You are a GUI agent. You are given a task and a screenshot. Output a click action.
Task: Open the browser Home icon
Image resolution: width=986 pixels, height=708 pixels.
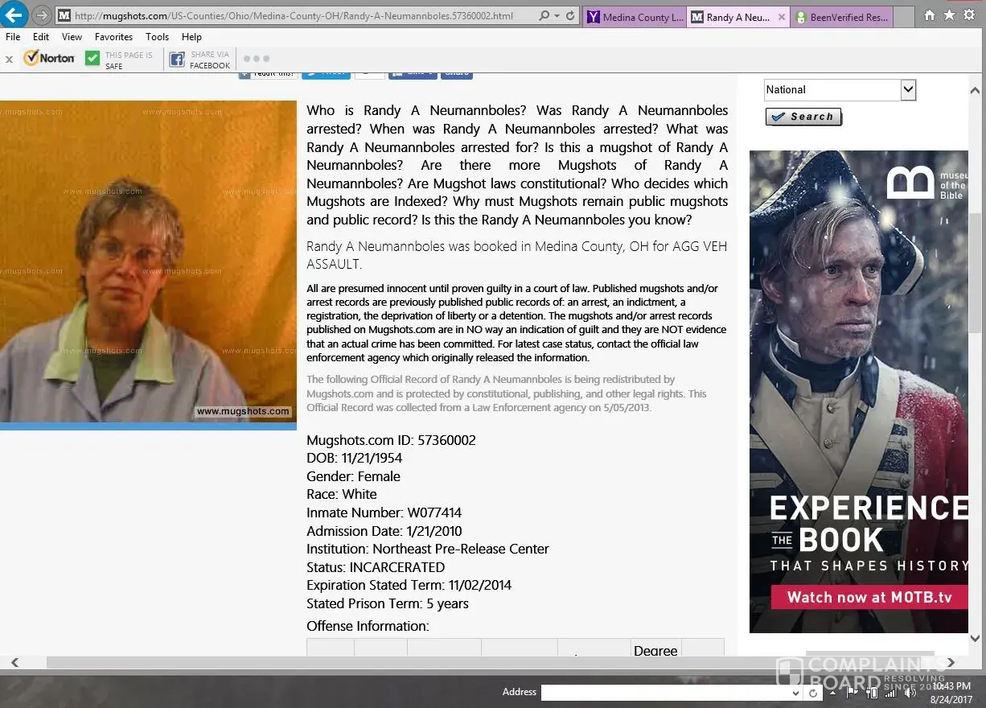click(930, 15)
